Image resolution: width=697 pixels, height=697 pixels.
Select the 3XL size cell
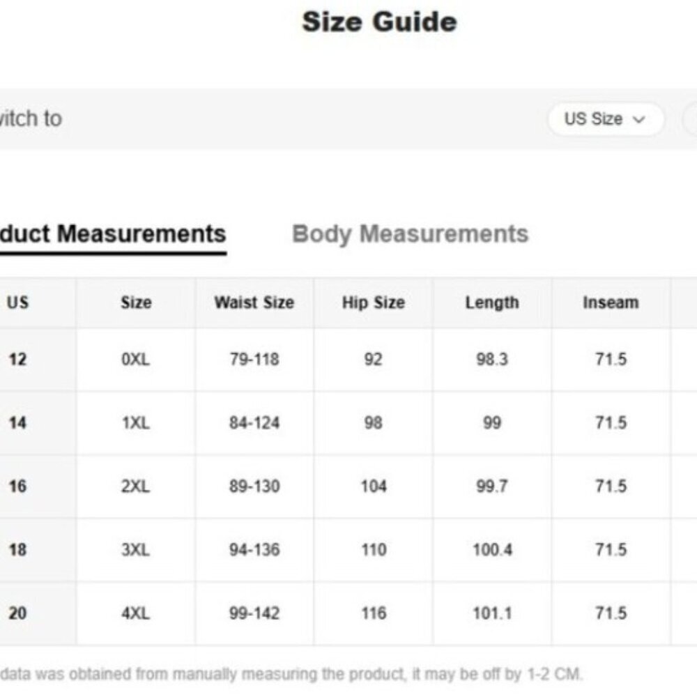click(x=136, y=550)
